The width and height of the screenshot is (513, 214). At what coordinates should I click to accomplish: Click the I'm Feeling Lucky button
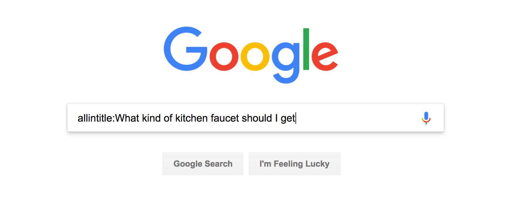coord(295,164)
